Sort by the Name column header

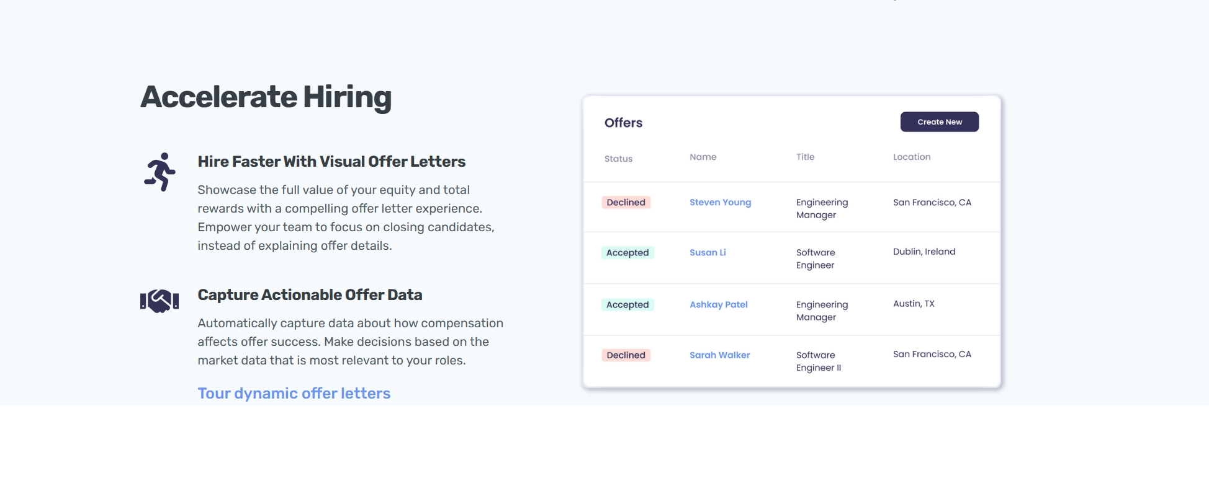703,157
